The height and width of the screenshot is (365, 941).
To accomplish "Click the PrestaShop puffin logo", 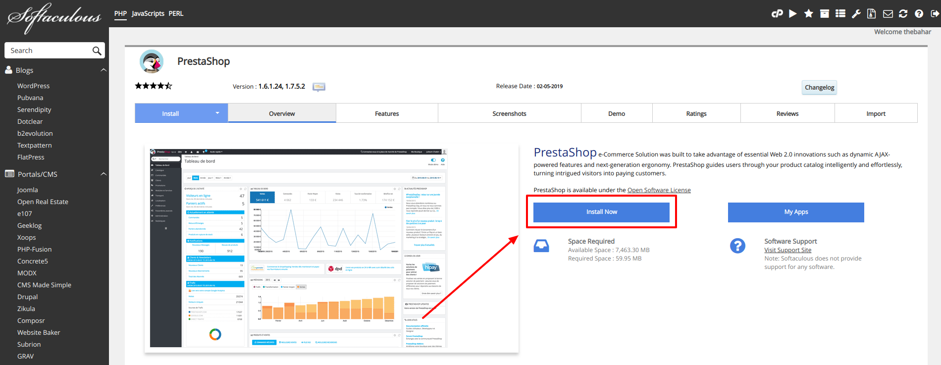I will [x=152, y=62].
